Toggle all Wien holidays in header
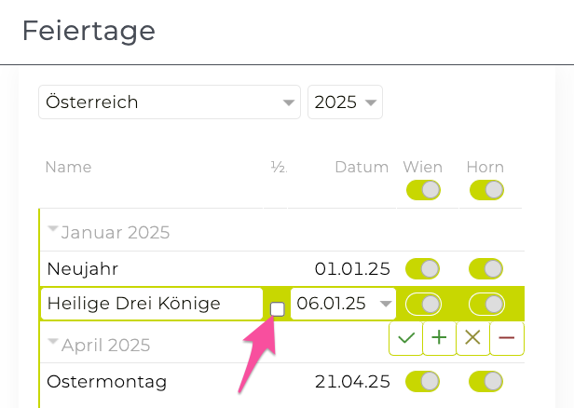This screenshot has height=408, width=574. tap(422, 190)
